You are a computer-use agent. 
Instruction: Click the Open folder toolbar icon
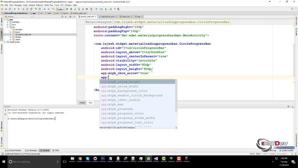(x=2, y=9)
